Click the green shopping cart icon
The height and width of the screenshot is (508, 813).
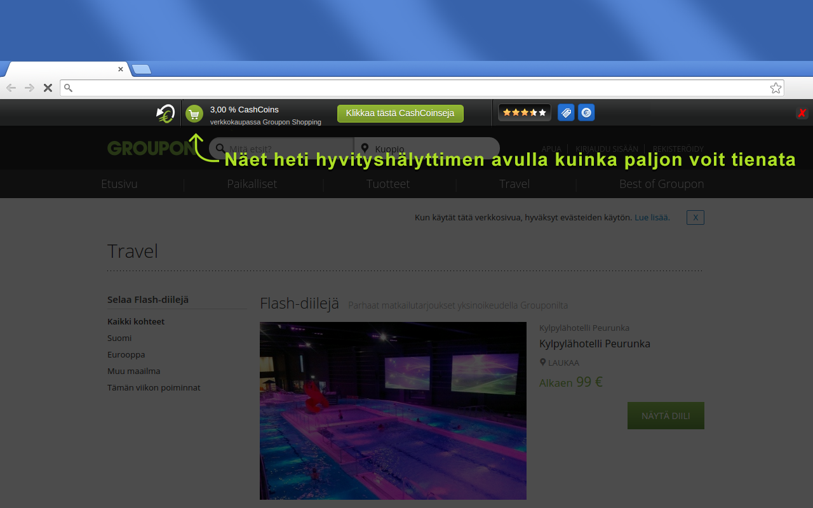(194, 114)
